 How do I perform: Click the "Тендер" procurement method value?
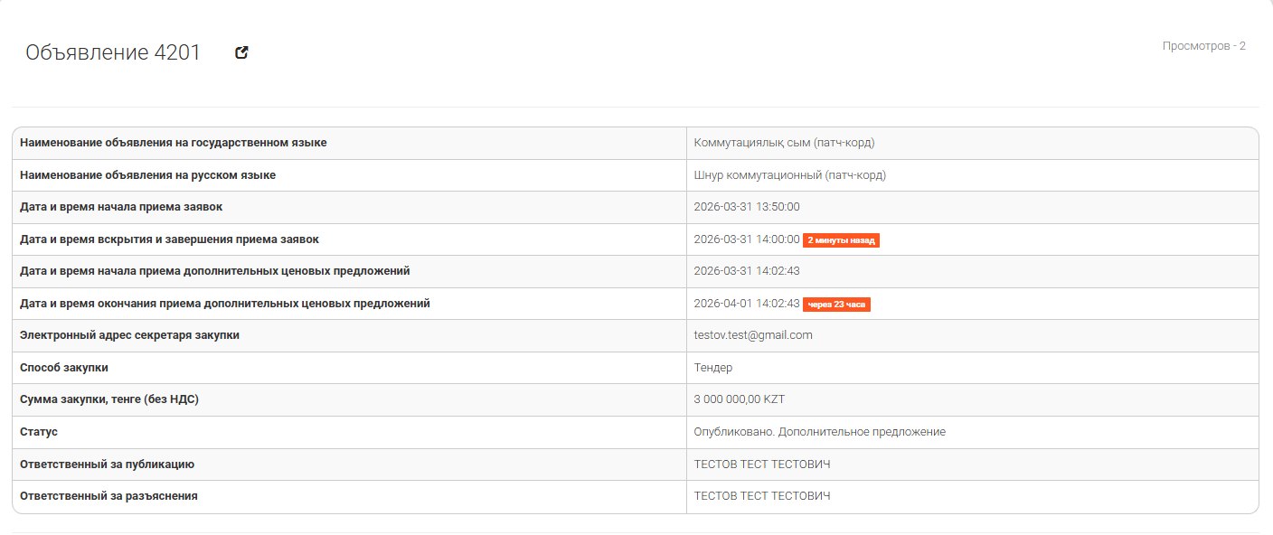click(x=712, y=368)
